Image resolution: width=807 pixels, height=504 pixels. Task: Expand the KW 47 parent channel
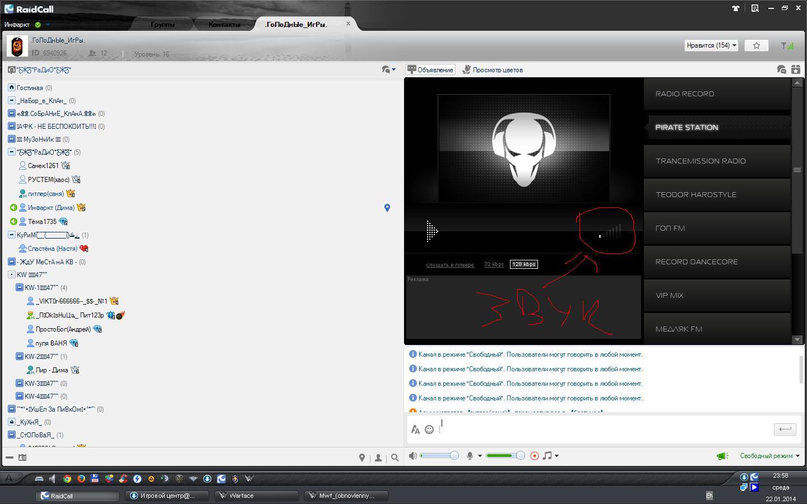tap(12, 274)
